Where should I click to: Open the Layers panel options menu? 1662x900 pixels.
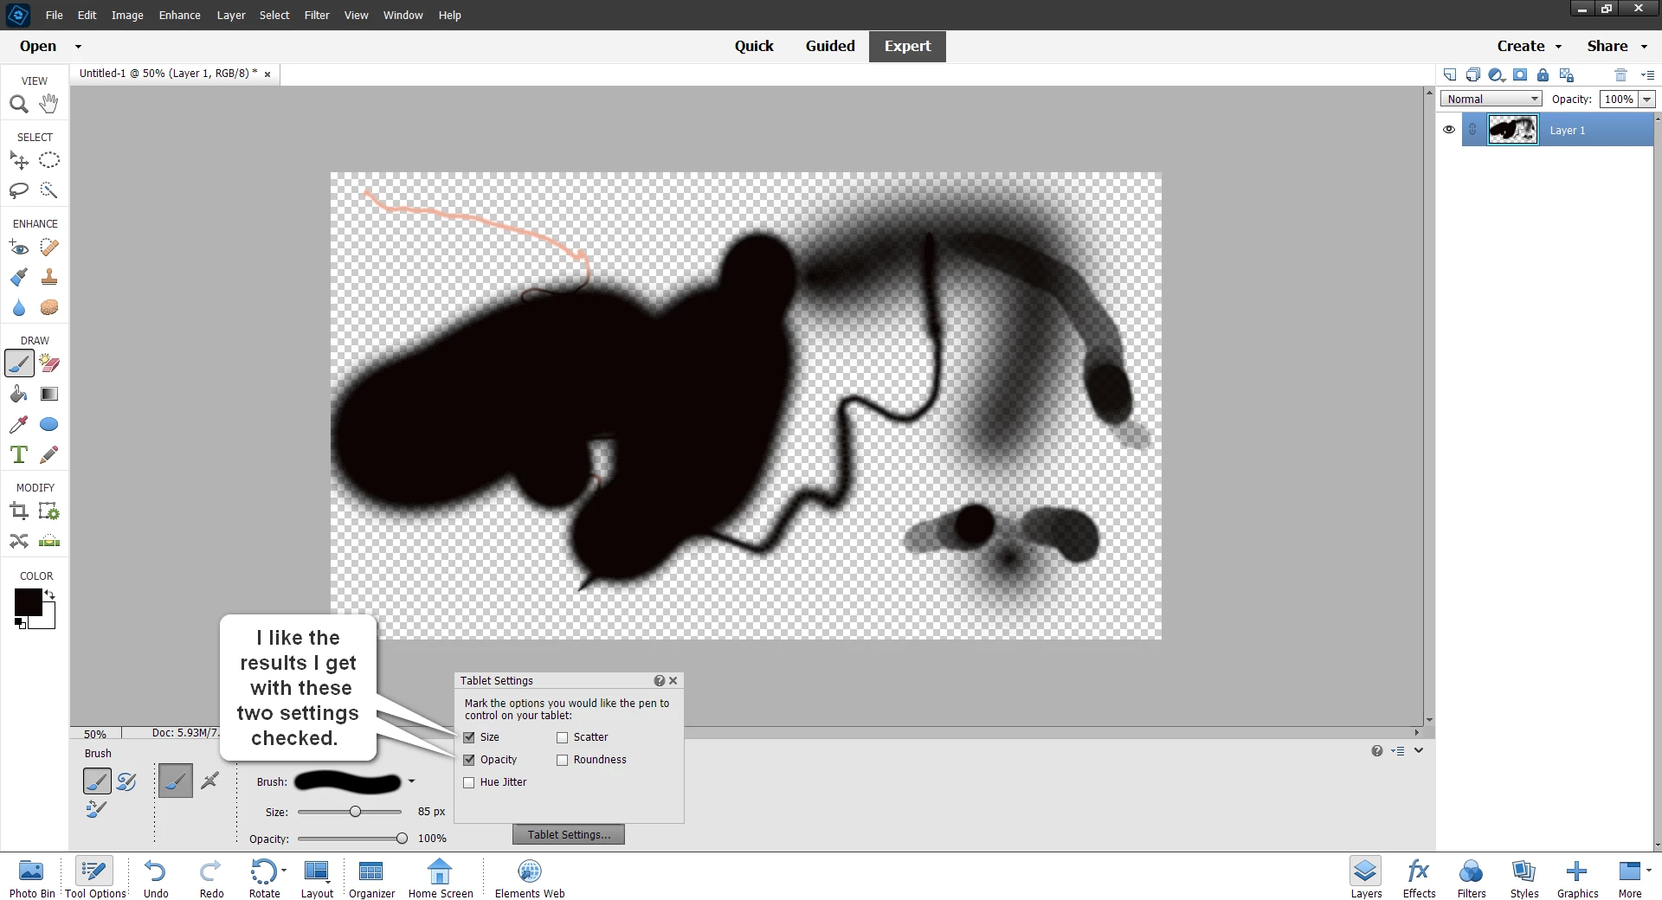click(1648, 74)
